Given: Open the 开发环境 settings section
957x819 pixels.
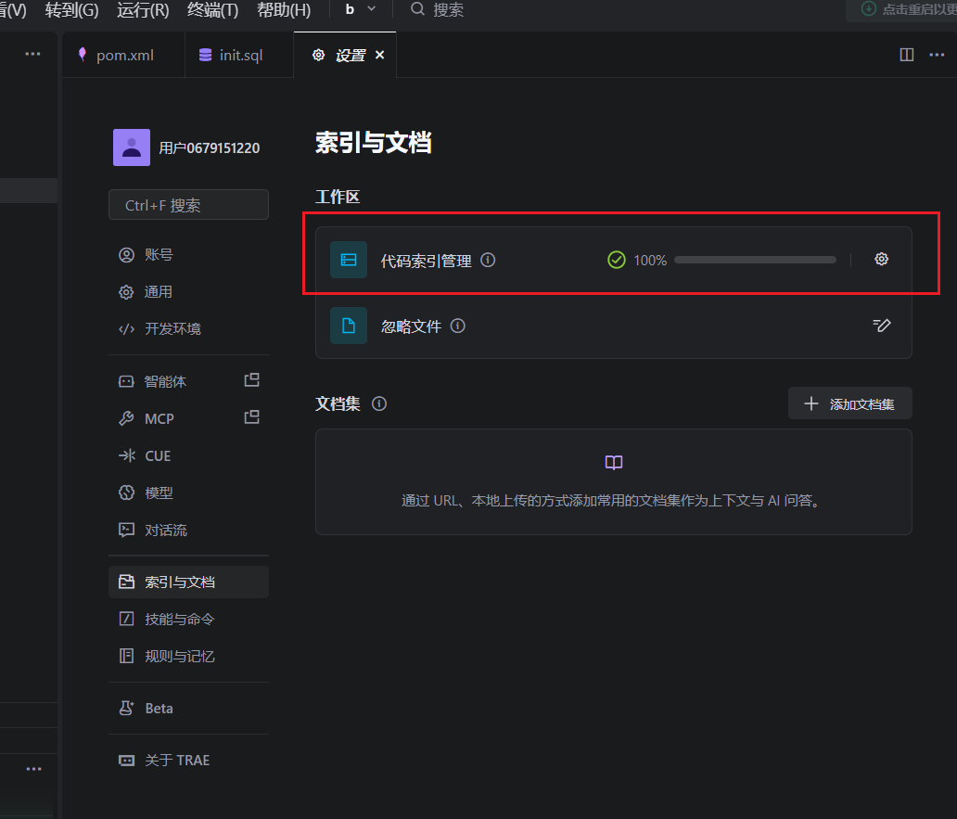Looking at the screenshot, I should (188, 329).
